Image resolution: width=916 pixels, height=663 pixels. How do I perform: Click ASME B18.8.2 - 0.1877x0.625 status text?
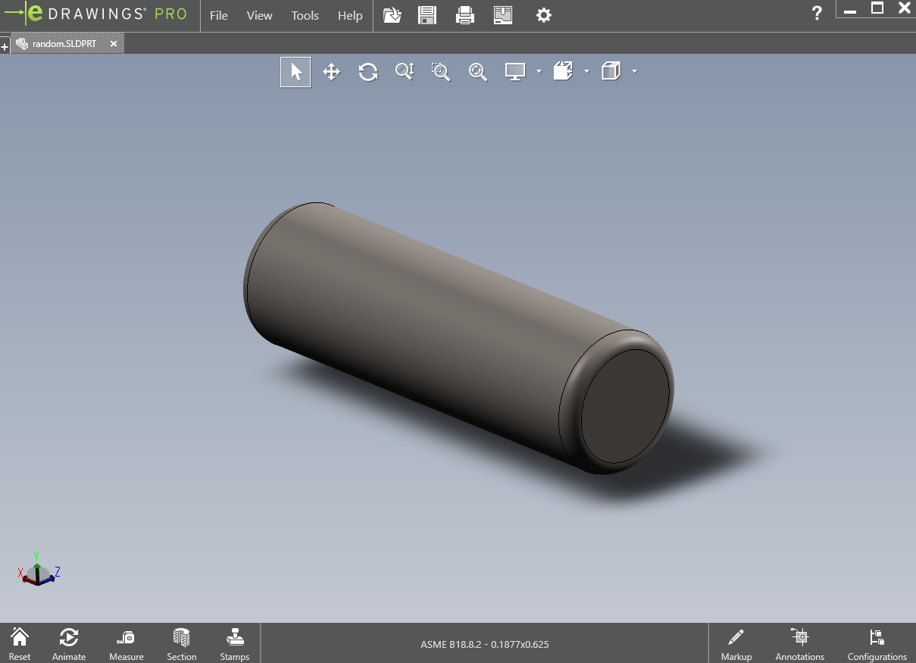pyautogui.click(x=485, y=645)
